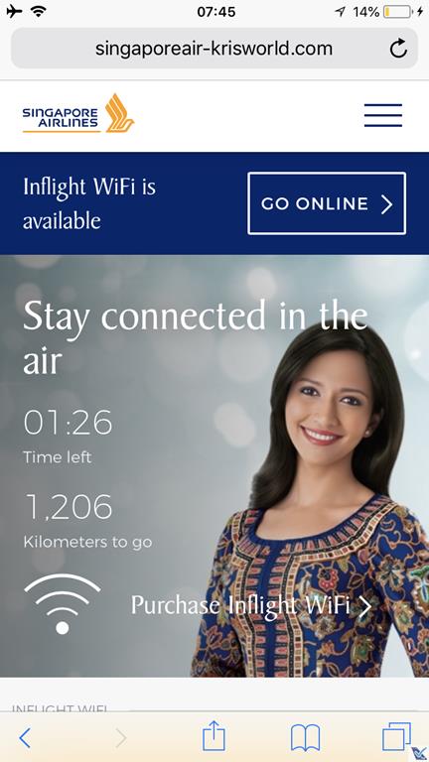429x762 pixels.
Task: Click the Singapore Airlines bird logo
Action: 119,113
